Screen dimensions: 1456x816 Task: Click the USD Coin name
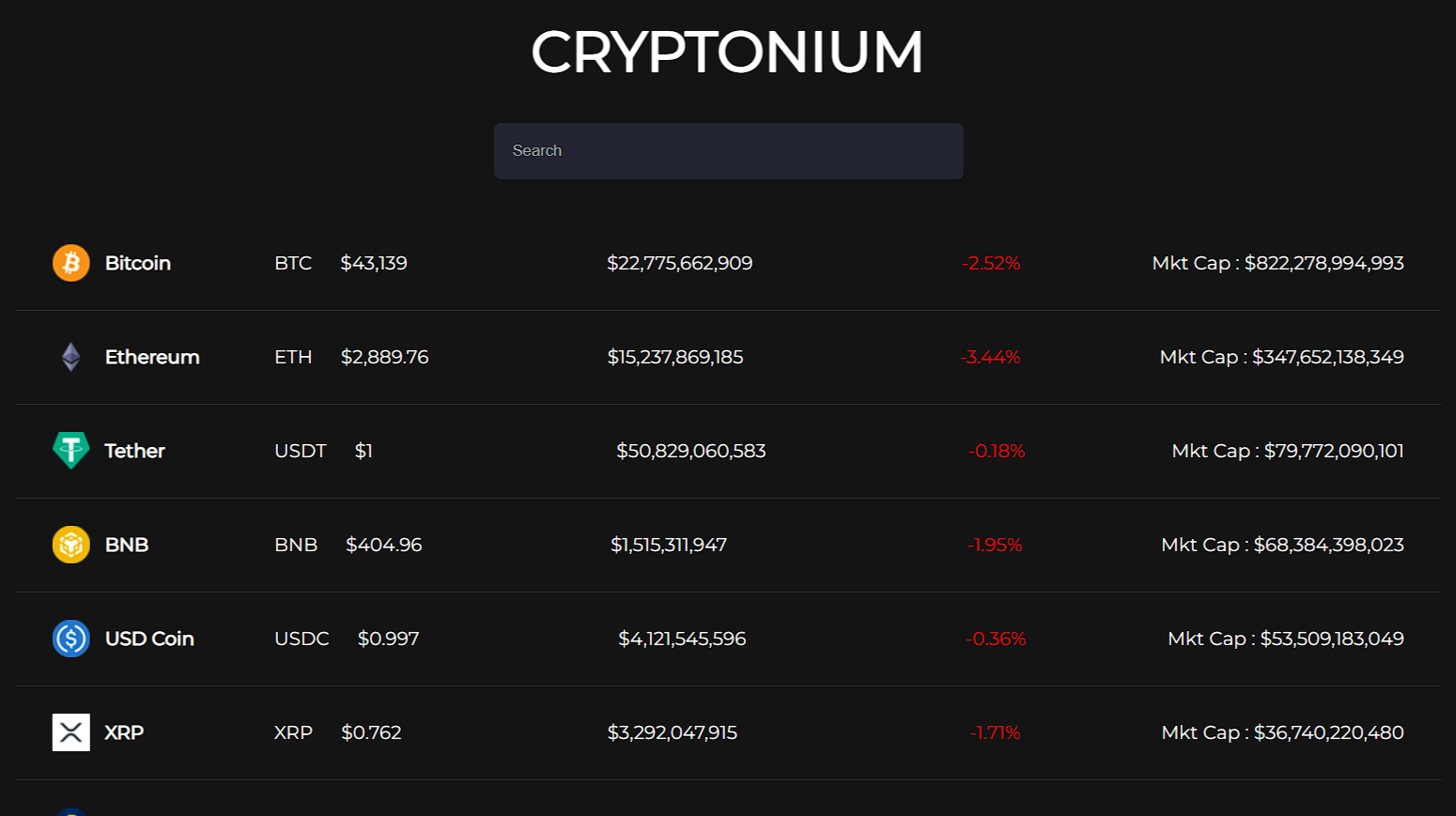pyautogui.click(x=149, y=639)
